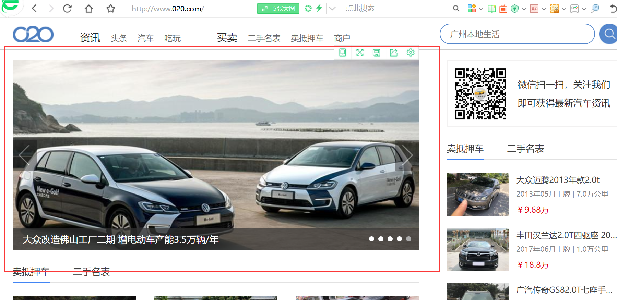Expand the gamepad dropdown arrow
Viewport: 617px width, 300px height.
(584, 9)
